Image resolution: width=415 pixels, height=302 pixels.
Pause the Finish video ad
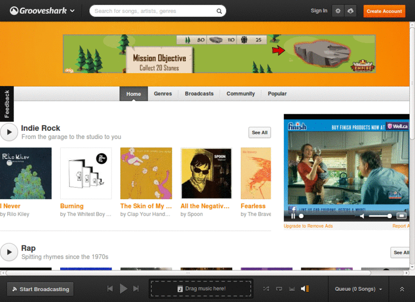(293, 216)
